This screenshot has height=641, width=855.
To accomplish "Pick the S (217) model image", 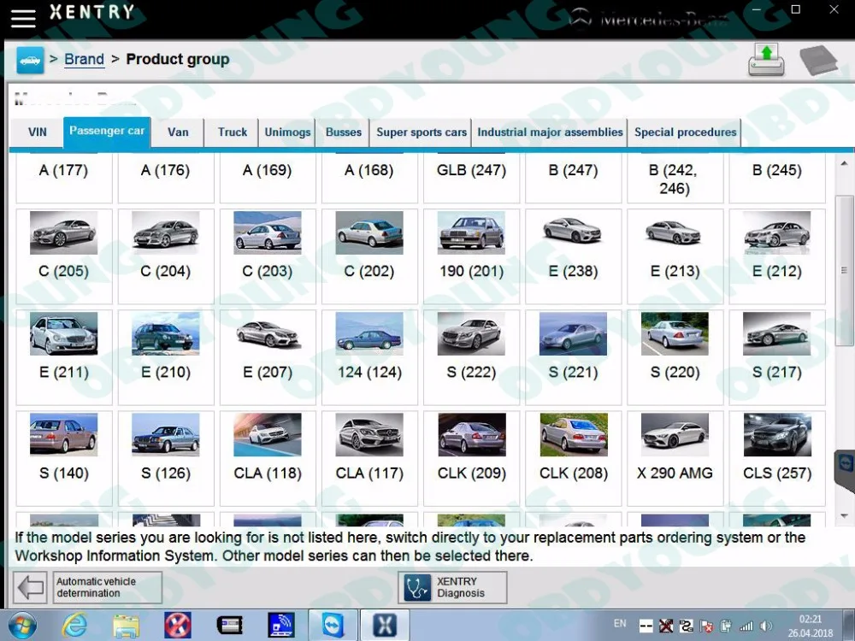I will (777, 333).
